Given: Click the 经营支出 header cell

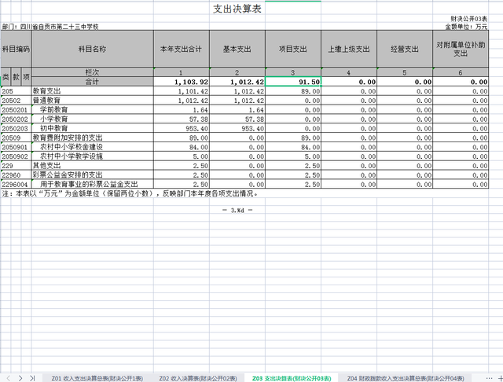Looking at the screenshot, I should click(x=404, y=49).
